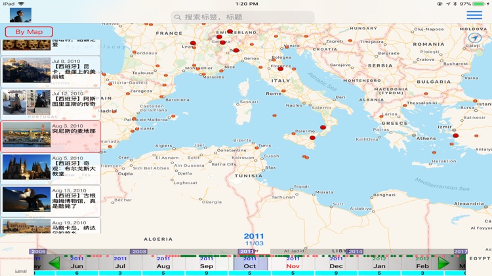
Task: Jump to Nov 2011 on the timeline
Action: click(x=293, y=263)
